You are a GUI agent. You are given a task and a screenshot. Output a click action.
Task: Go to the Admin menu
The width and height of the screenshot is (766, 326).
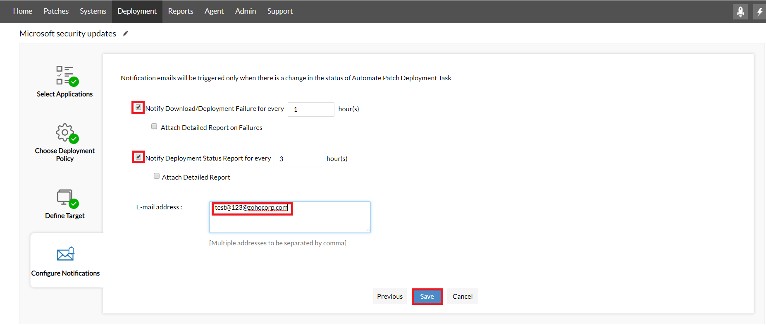[246, 11]
